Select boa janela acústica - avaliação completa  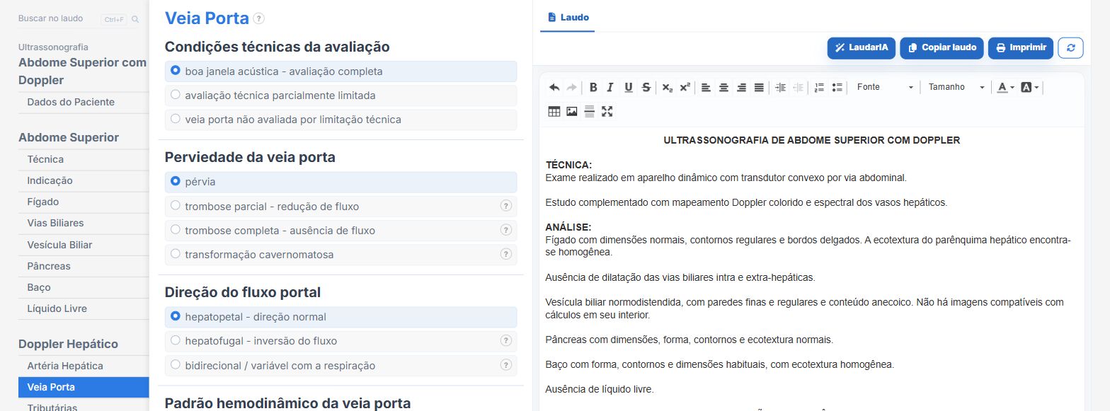click(341, 71)
